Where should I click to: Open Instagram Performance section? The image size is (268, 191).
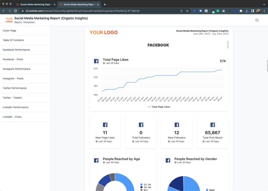click(x=25, y=69)
